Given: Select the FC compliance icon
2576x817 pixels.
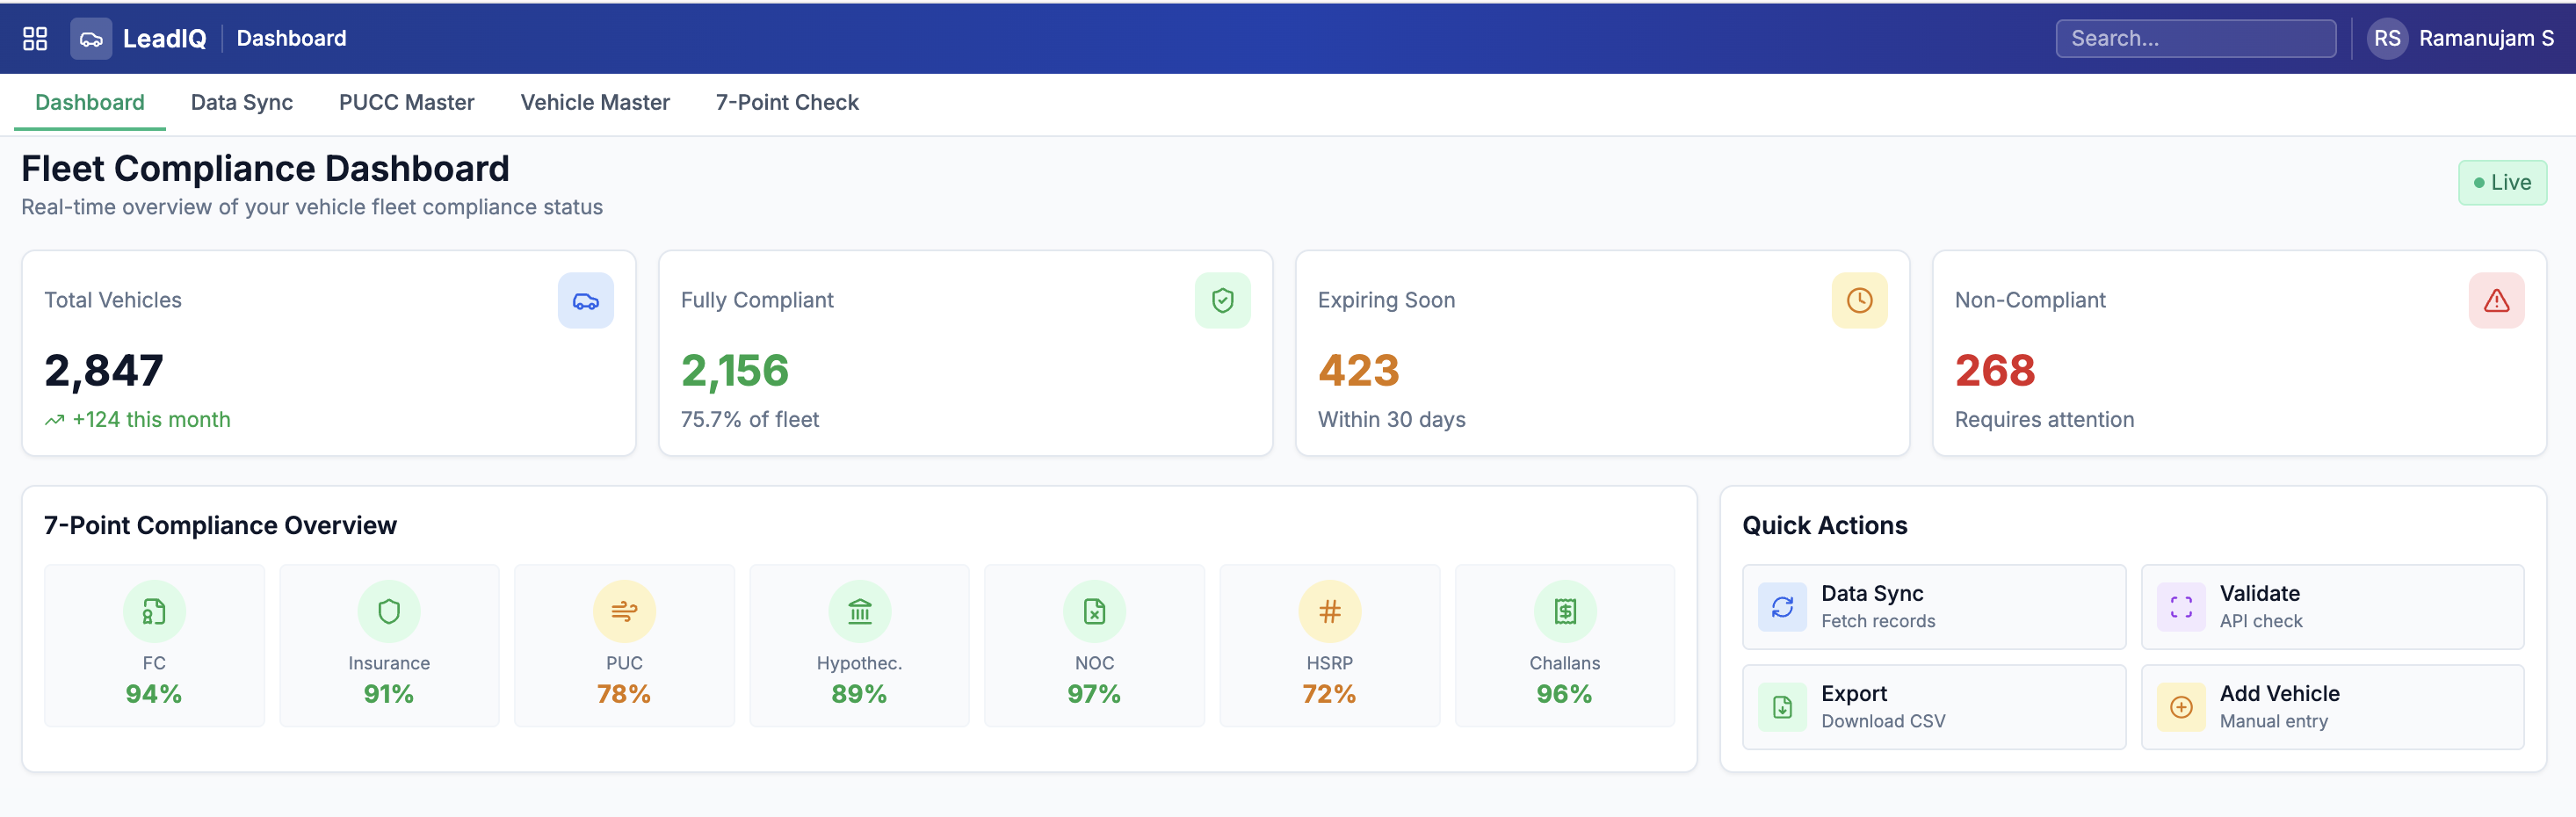Looking at the screenshot, I should point(154,611).
